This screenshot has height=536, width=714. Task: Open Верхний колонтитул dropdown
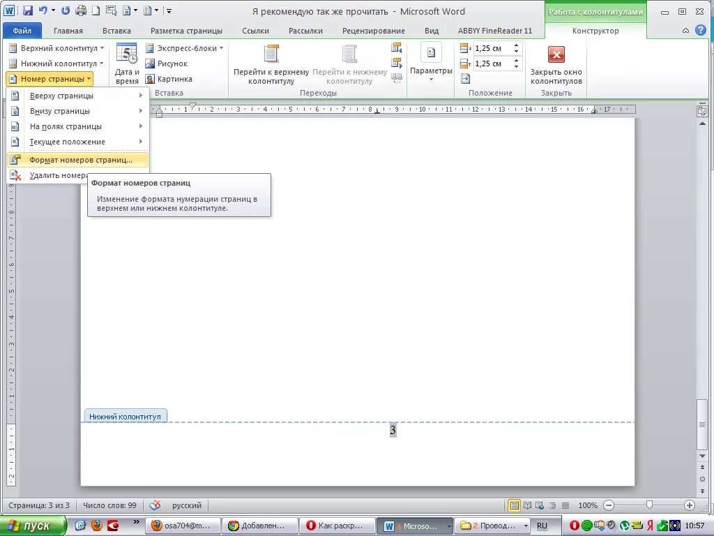(x=56, y=48)
